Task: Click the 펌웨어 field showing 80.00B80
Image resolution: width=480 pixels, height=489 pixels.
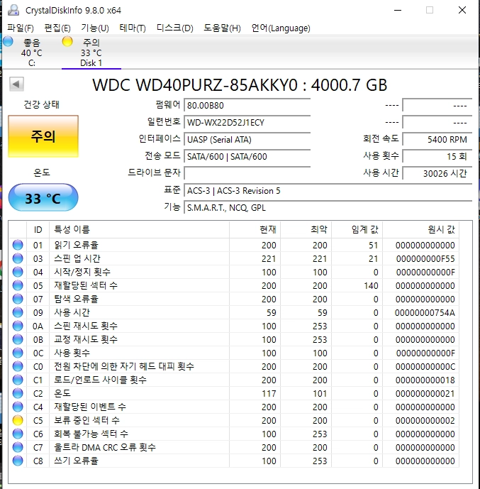Action: pos(247,106)
